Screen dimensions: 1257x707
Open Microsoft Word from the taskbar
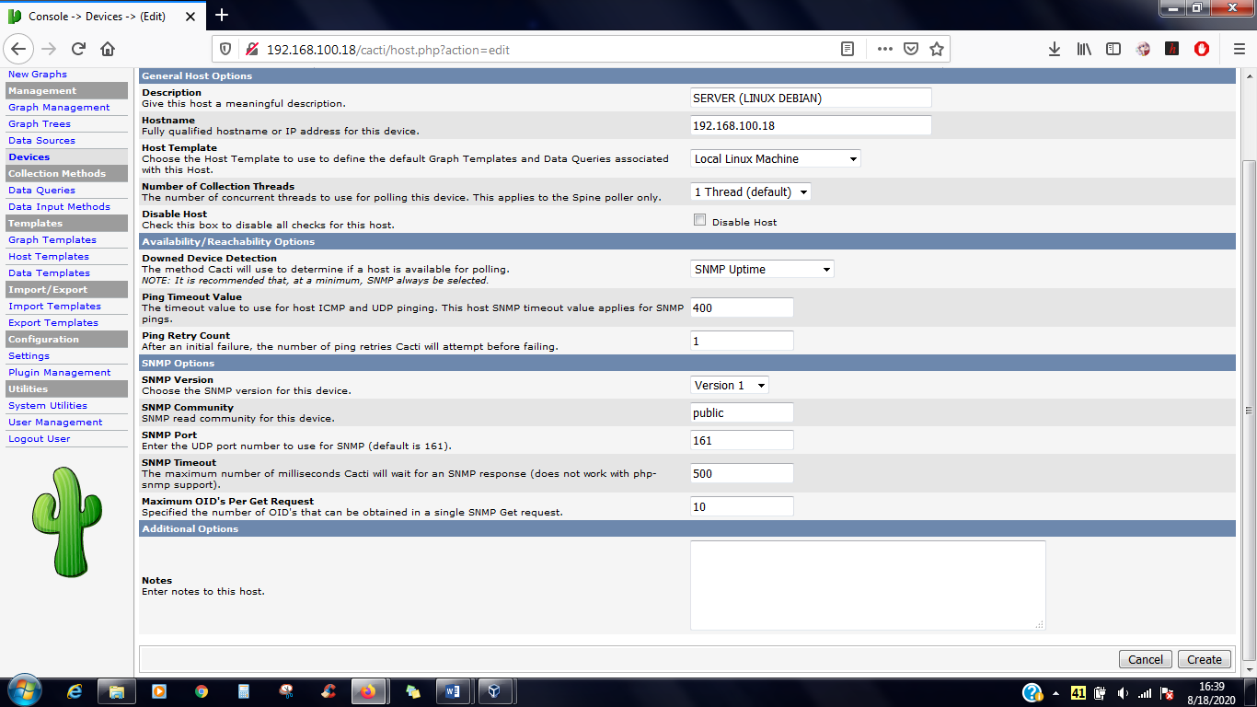coord(452,691)
